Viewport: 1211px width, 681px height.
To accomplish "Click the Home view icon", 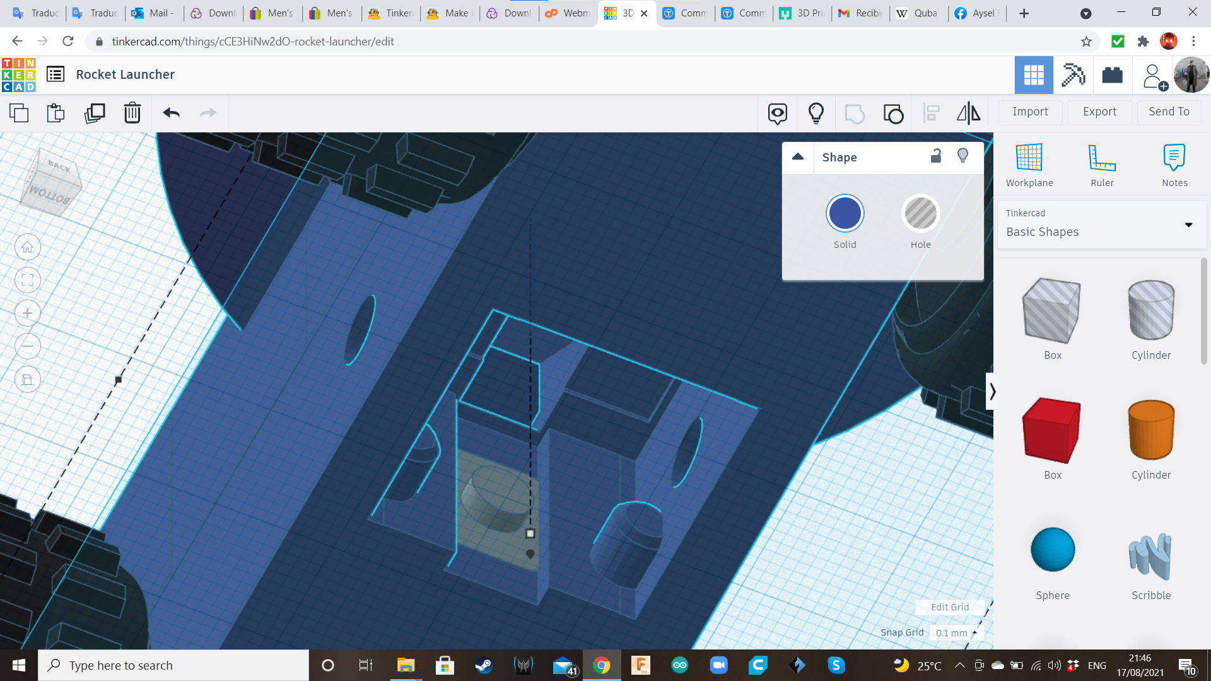I will pos(28,247).
